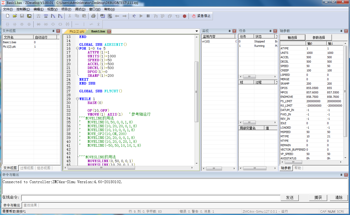350x215 pixels.
Task: Click the pause icon in debug toolbar
Action: pyautogui.click(x=148, y=16)
